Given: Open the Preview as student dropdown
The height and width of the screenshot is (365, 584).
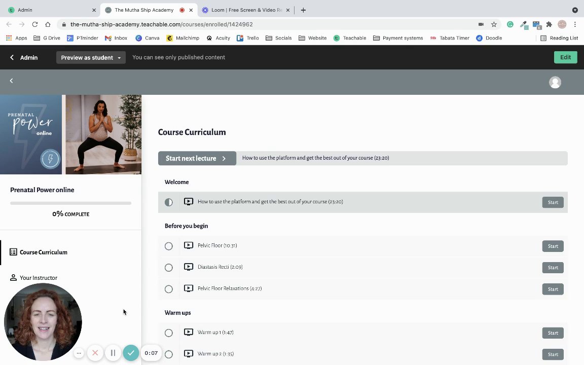Looking at the screenshot, I should pos(91,57).
